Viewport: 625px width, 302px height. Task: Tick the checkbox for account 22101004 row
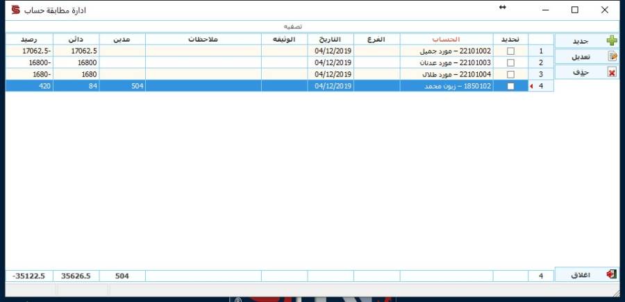coord(510,74)
